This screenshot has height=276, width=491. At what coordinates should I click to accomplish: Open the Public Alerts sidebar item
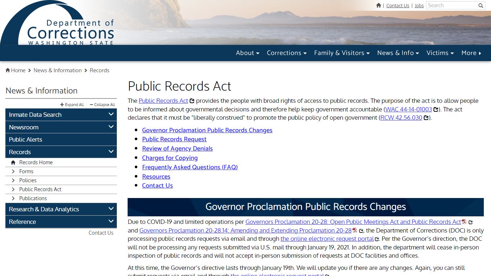tap(61, 139)
